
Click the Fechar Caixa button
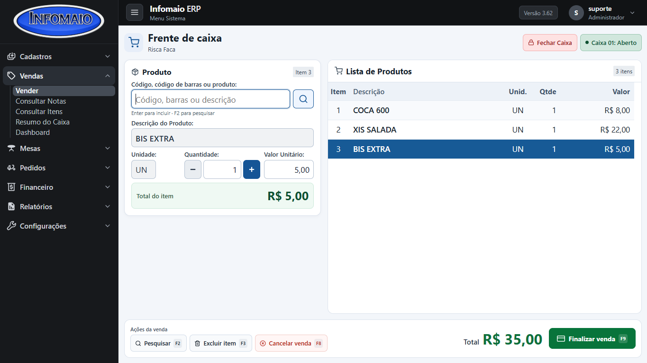(x=550, y=43)
